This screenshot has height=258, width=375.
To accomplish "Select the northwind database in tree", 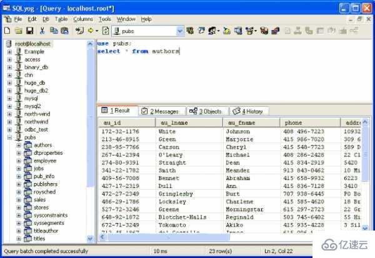I will pos(36,122).
